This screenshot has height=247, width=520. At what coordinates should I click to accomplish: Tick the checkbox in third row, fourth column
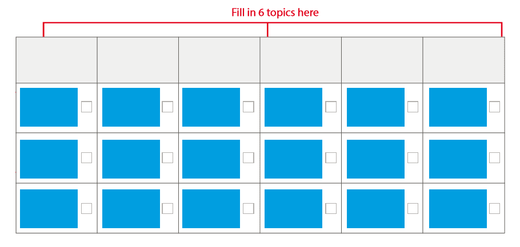pyautogui.click(x=331, y=208)
